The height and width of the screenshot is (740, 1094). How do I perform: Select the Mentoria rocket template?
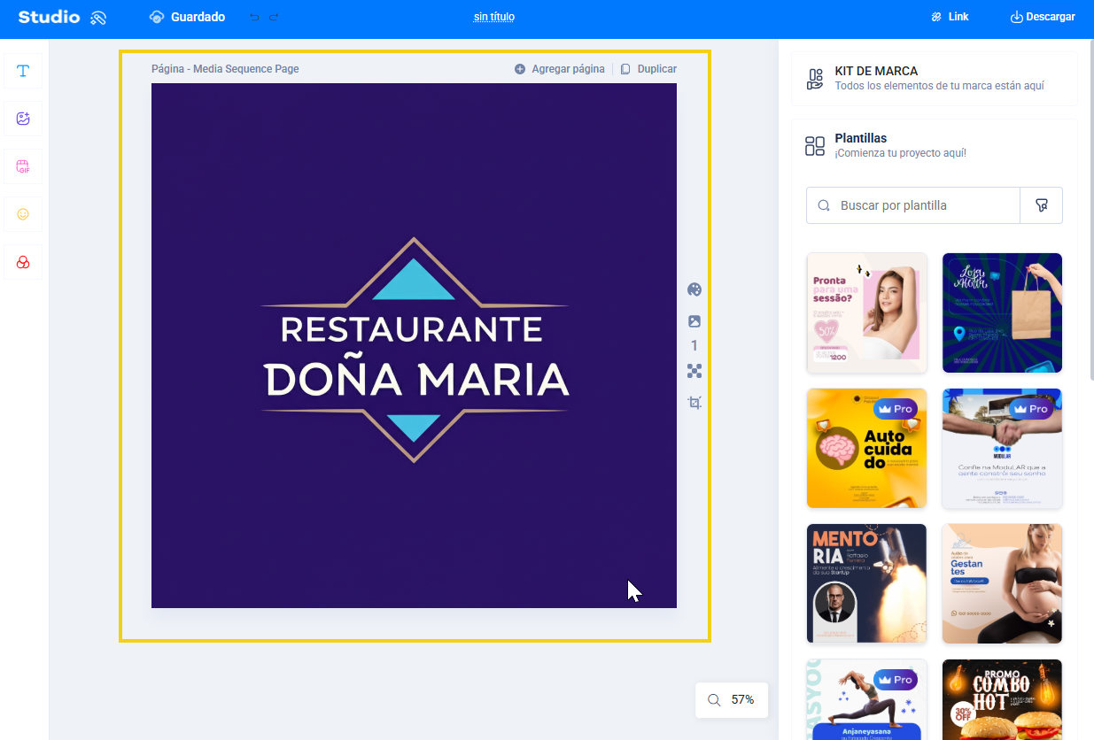[x=866, y=584]
